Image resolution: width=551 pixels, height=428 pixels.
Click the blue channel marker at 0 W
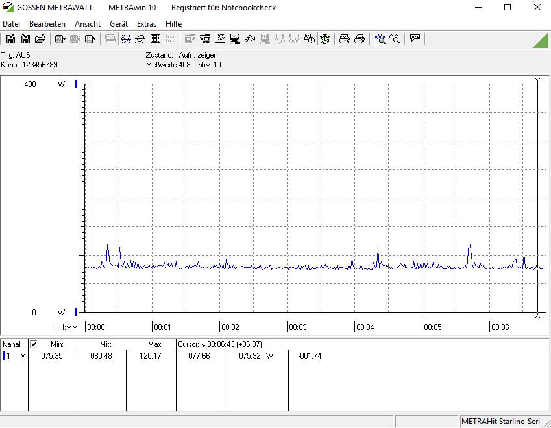point(76,312)
